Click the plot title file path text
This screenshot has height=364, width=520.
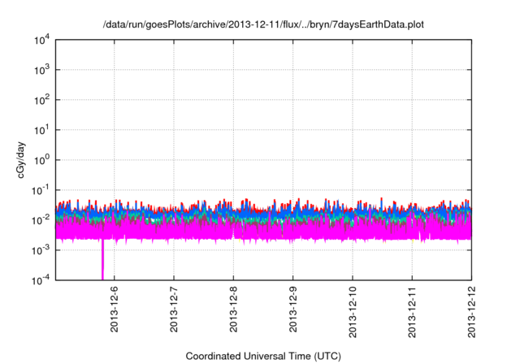tap(263, 24)
